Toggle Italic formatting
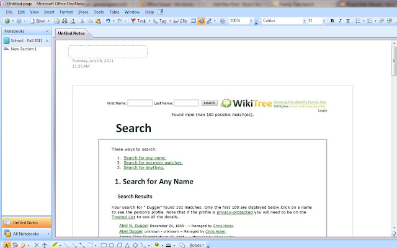The height and width of the screenshot is (248, 397). pyautogui.click(x=340, y=21)
